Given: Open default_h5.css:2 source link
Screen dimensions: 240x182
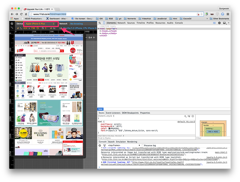Looking at the screenshot, I should tap(186, 122).
